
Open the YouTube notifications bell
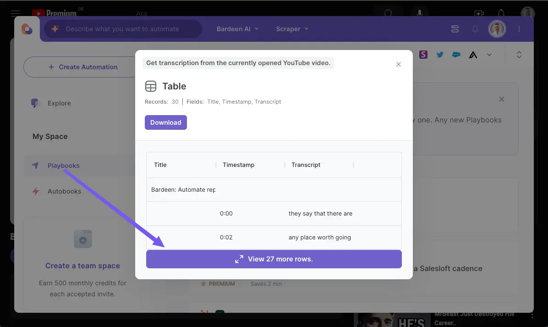click(501, 13)
